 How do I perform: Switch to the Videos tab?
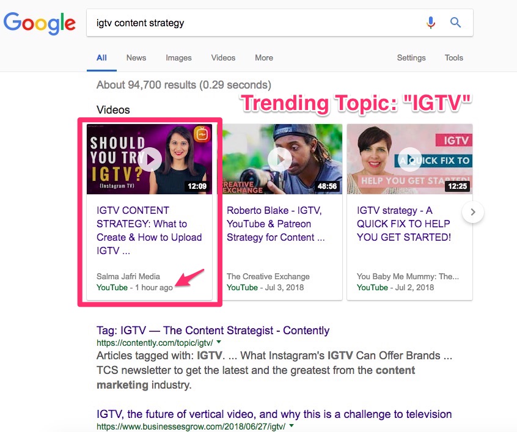pos(223,57)
